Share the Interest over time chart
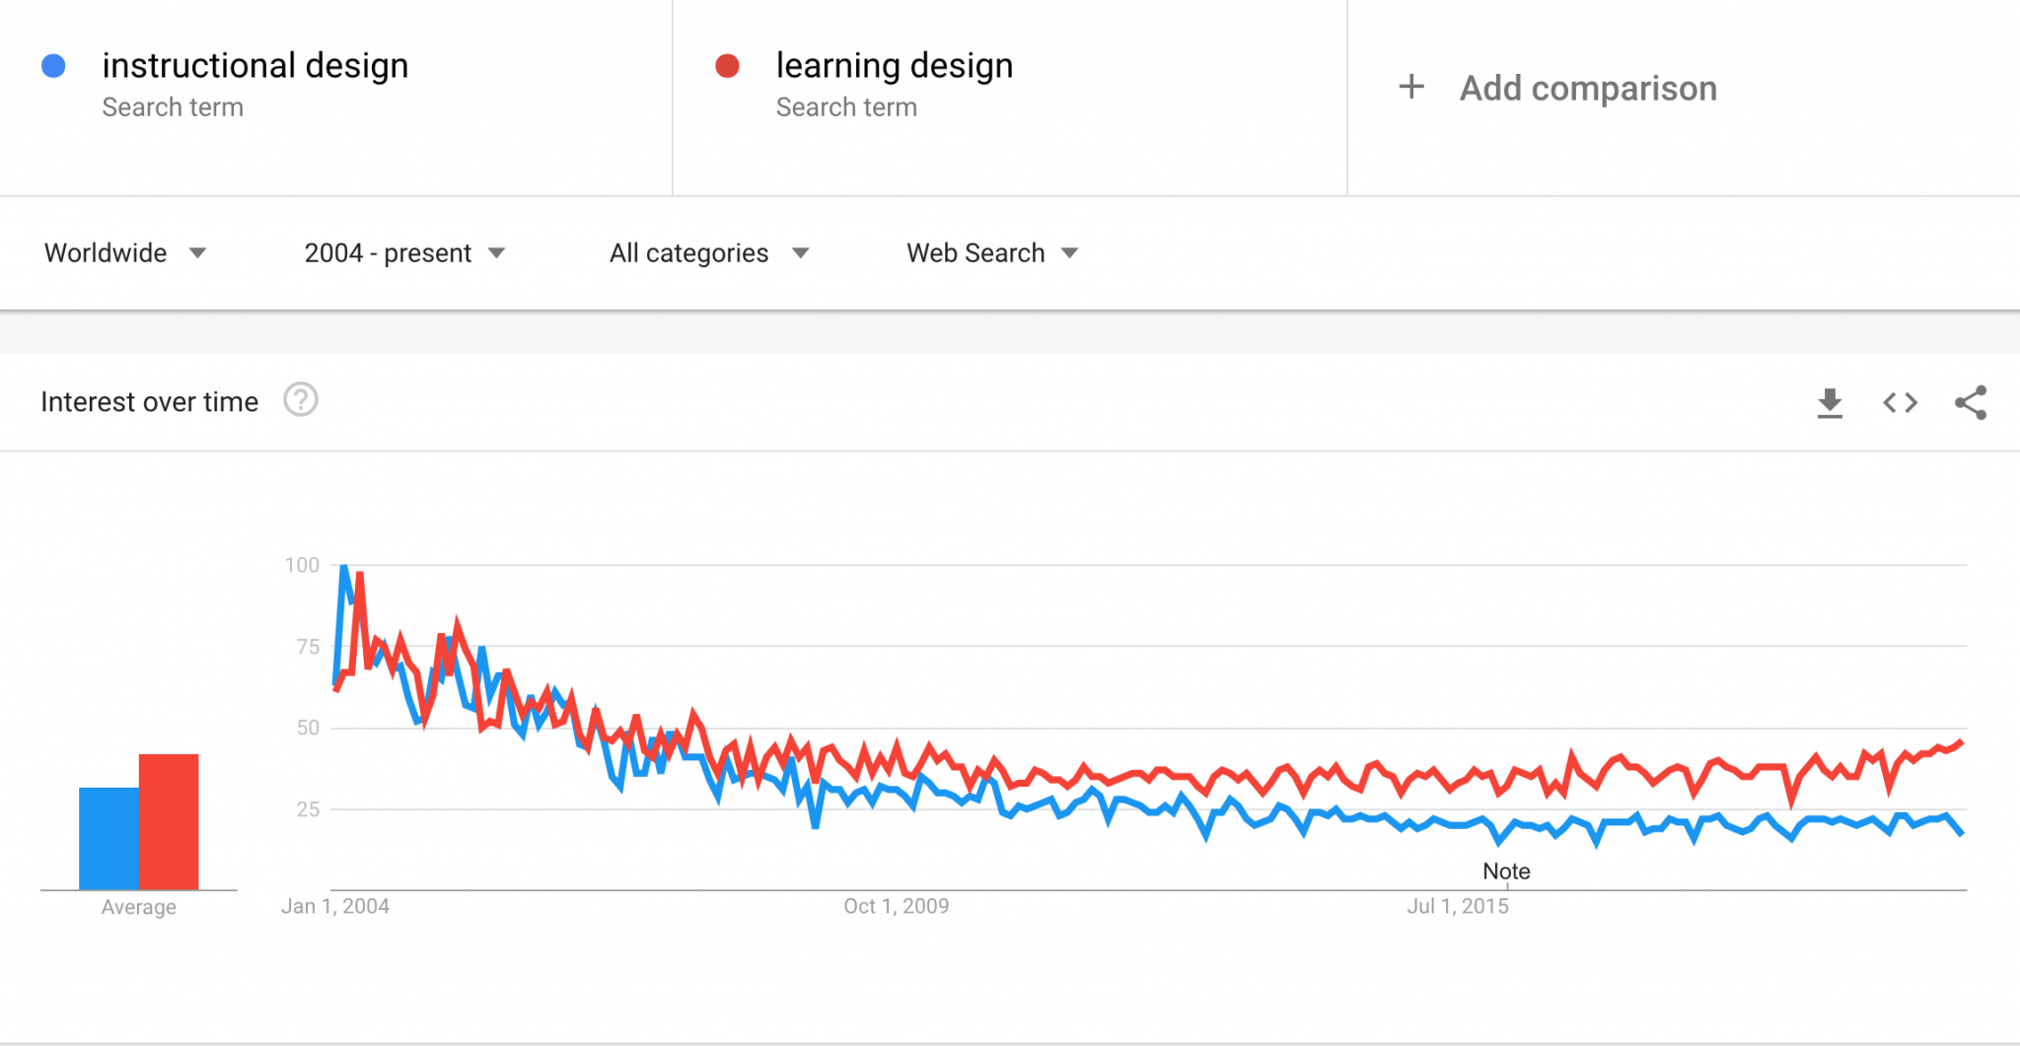Screen dimensions: 2020x1046 [1969, 401]
